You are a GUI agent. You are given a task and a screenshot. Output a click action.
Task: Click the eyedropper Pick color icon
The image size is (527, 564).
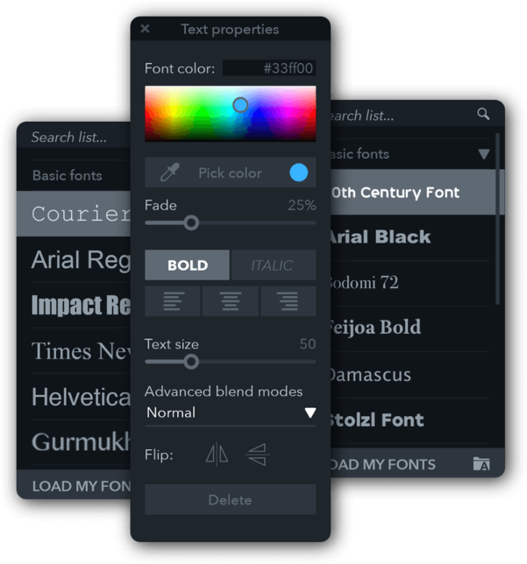169,173
